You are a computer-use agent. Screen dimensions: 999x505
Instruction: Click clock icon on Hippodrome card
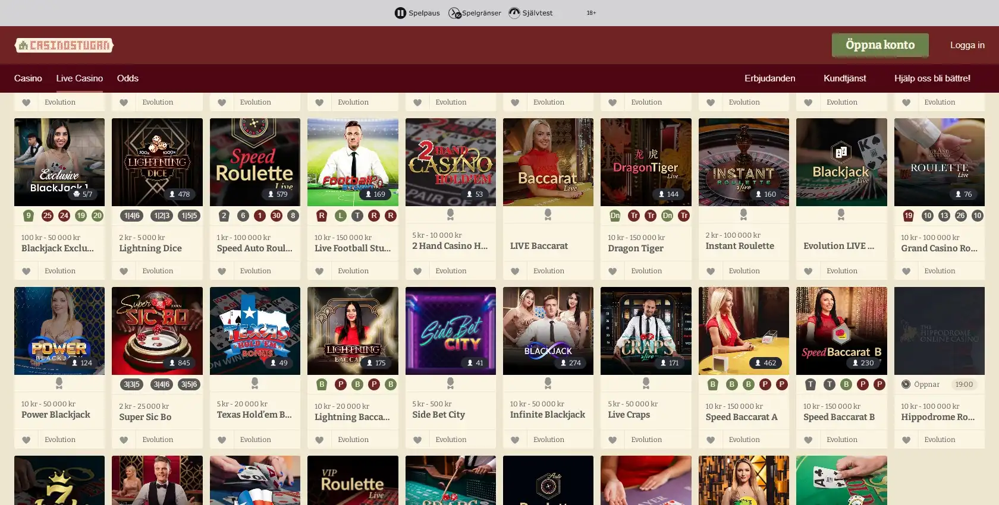pyautogui.click(x=906, y=384)
